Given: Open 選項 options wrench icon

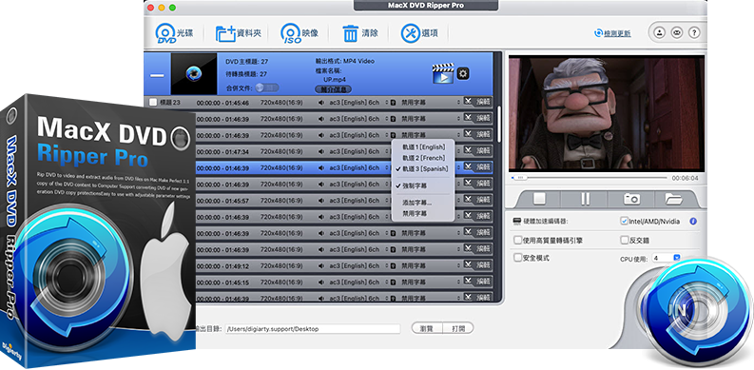Looking at the screenshot, I should pos(411,33).
